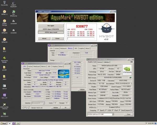The height and width of the screenshot is (125, 157).
Task: Open the SPD tab in front CPU-Z window
Action: point(49,66)
